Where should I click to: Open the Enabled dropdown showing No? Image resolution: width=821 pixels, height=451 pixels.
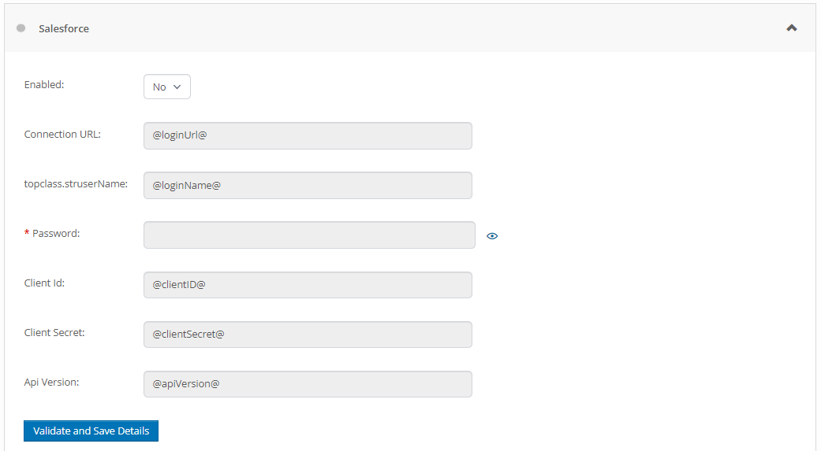167,87
